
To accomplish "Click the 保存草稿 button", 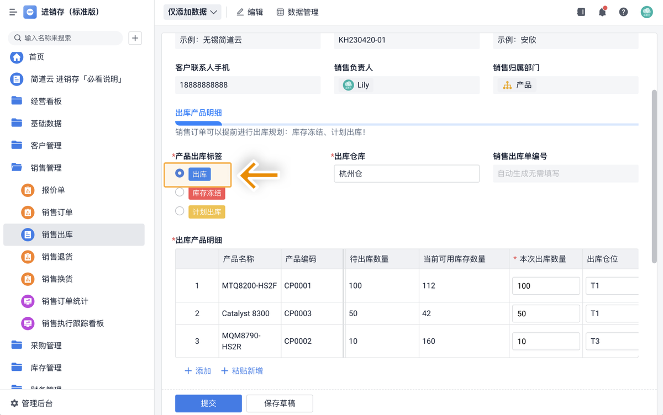I will (x=280, y=403).
